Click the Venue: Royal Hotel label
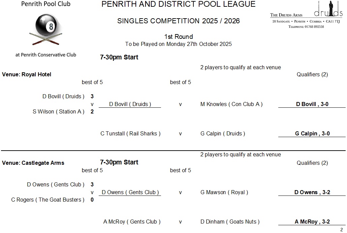The width and height of the screenshot is (347, 233). coord(27,74)
